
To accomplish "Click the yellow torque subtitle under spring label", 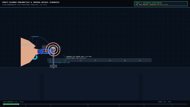I will tap(76, 58).
